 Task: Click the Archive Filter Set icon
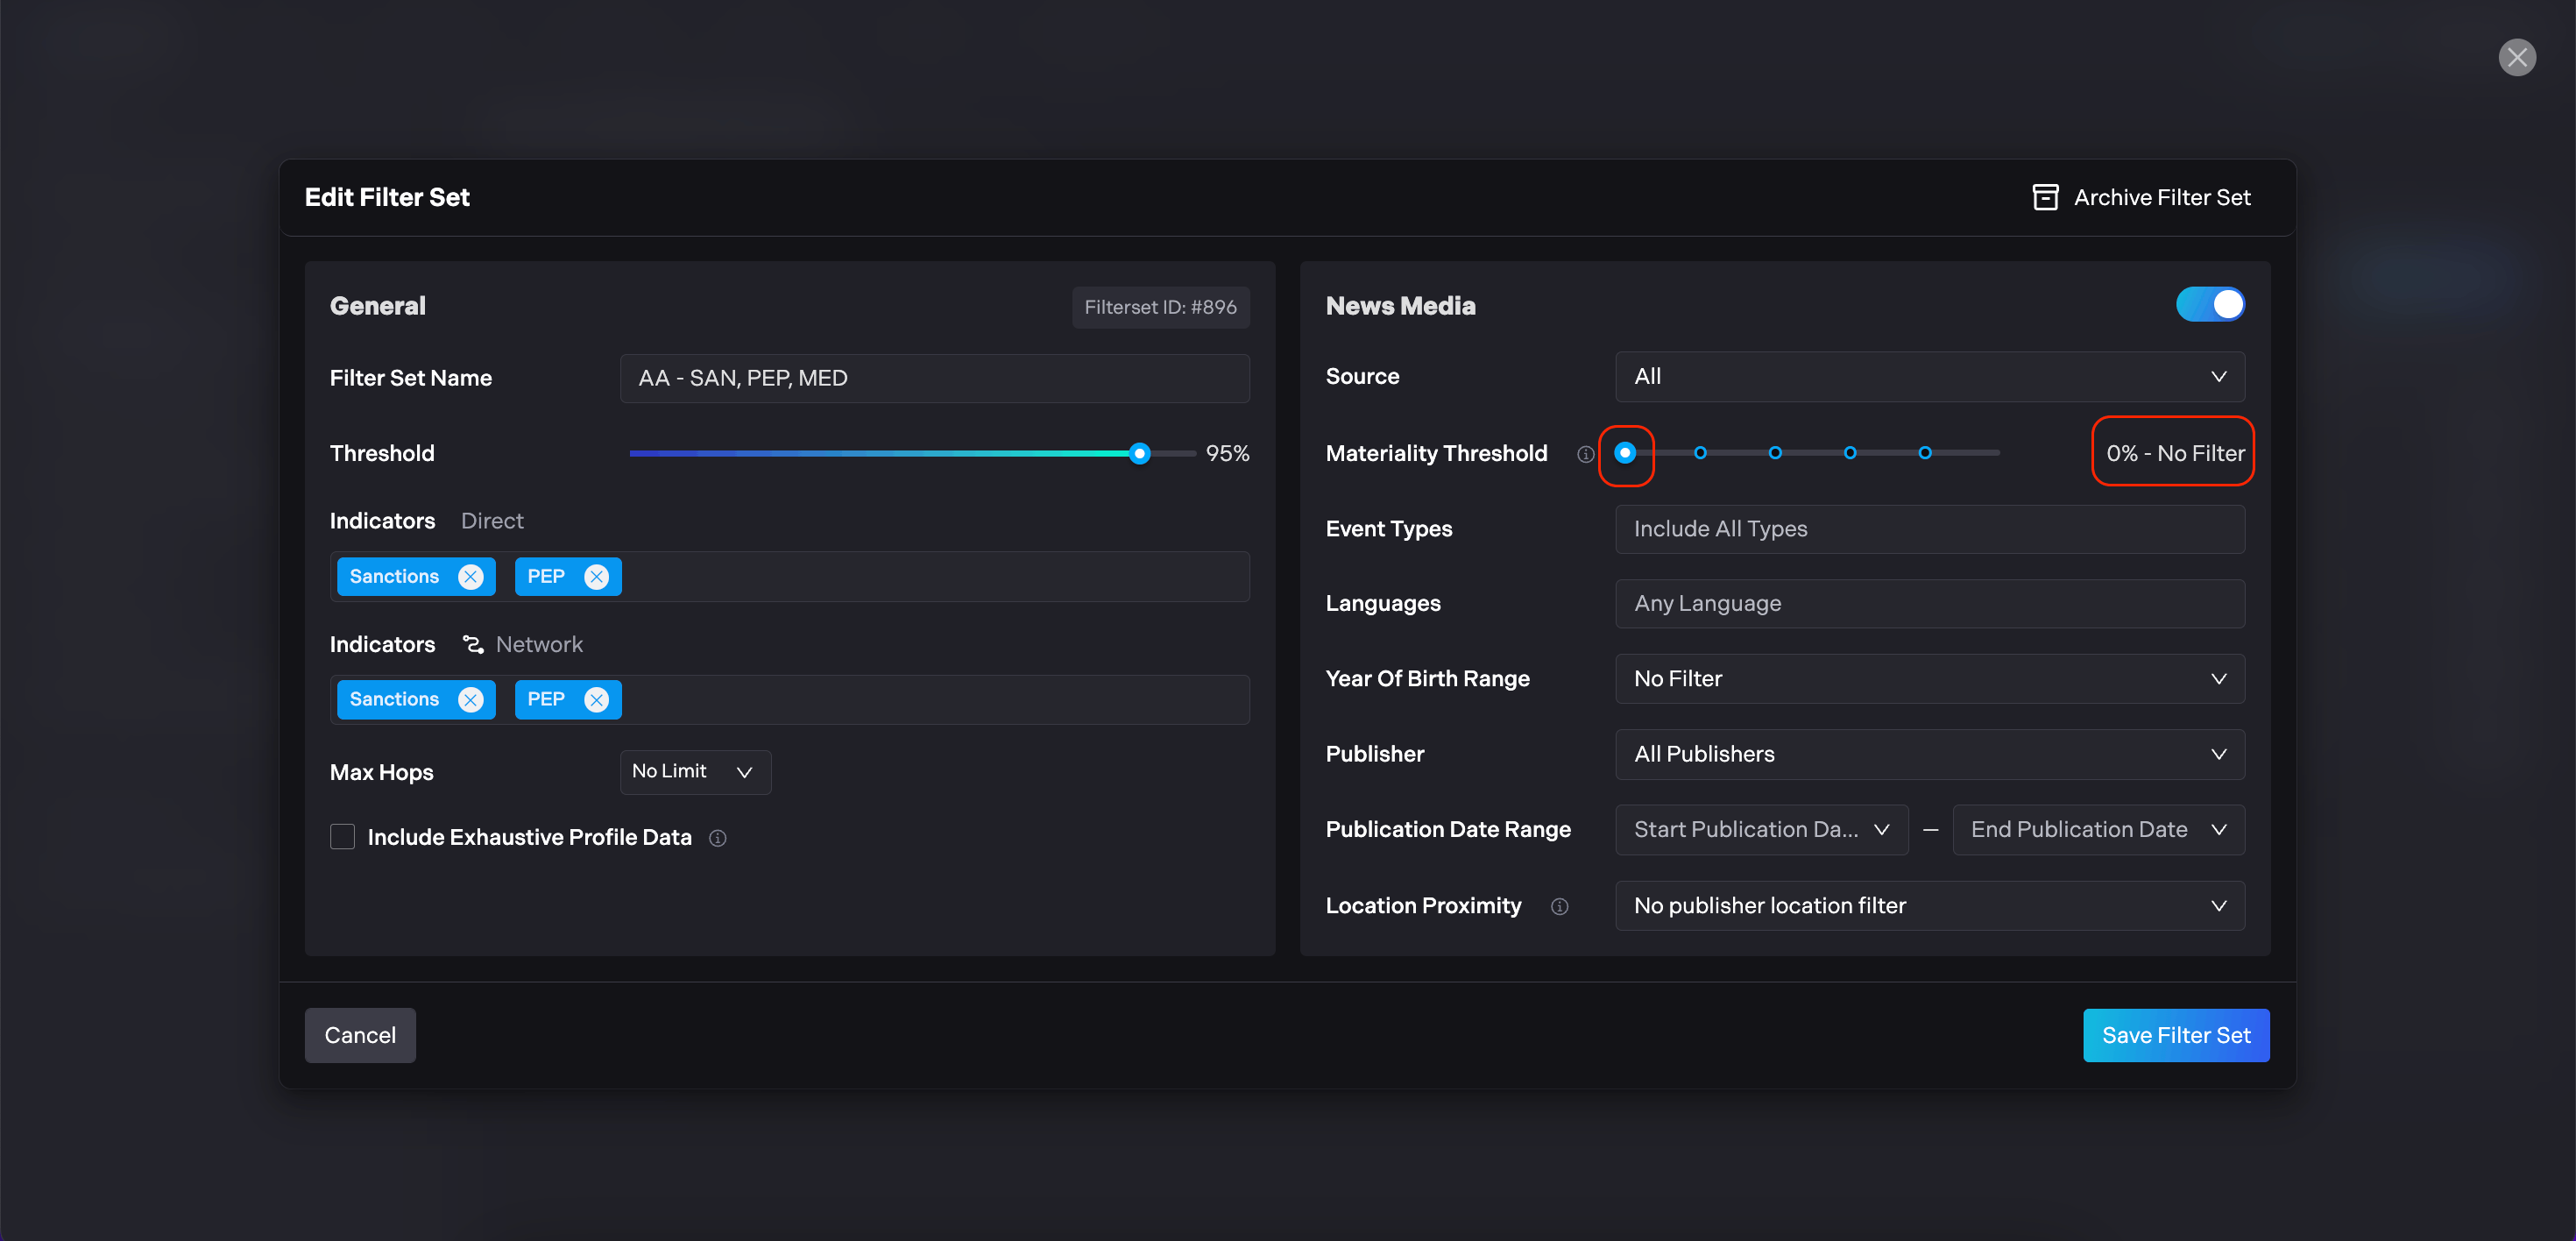pos(2045,197)
